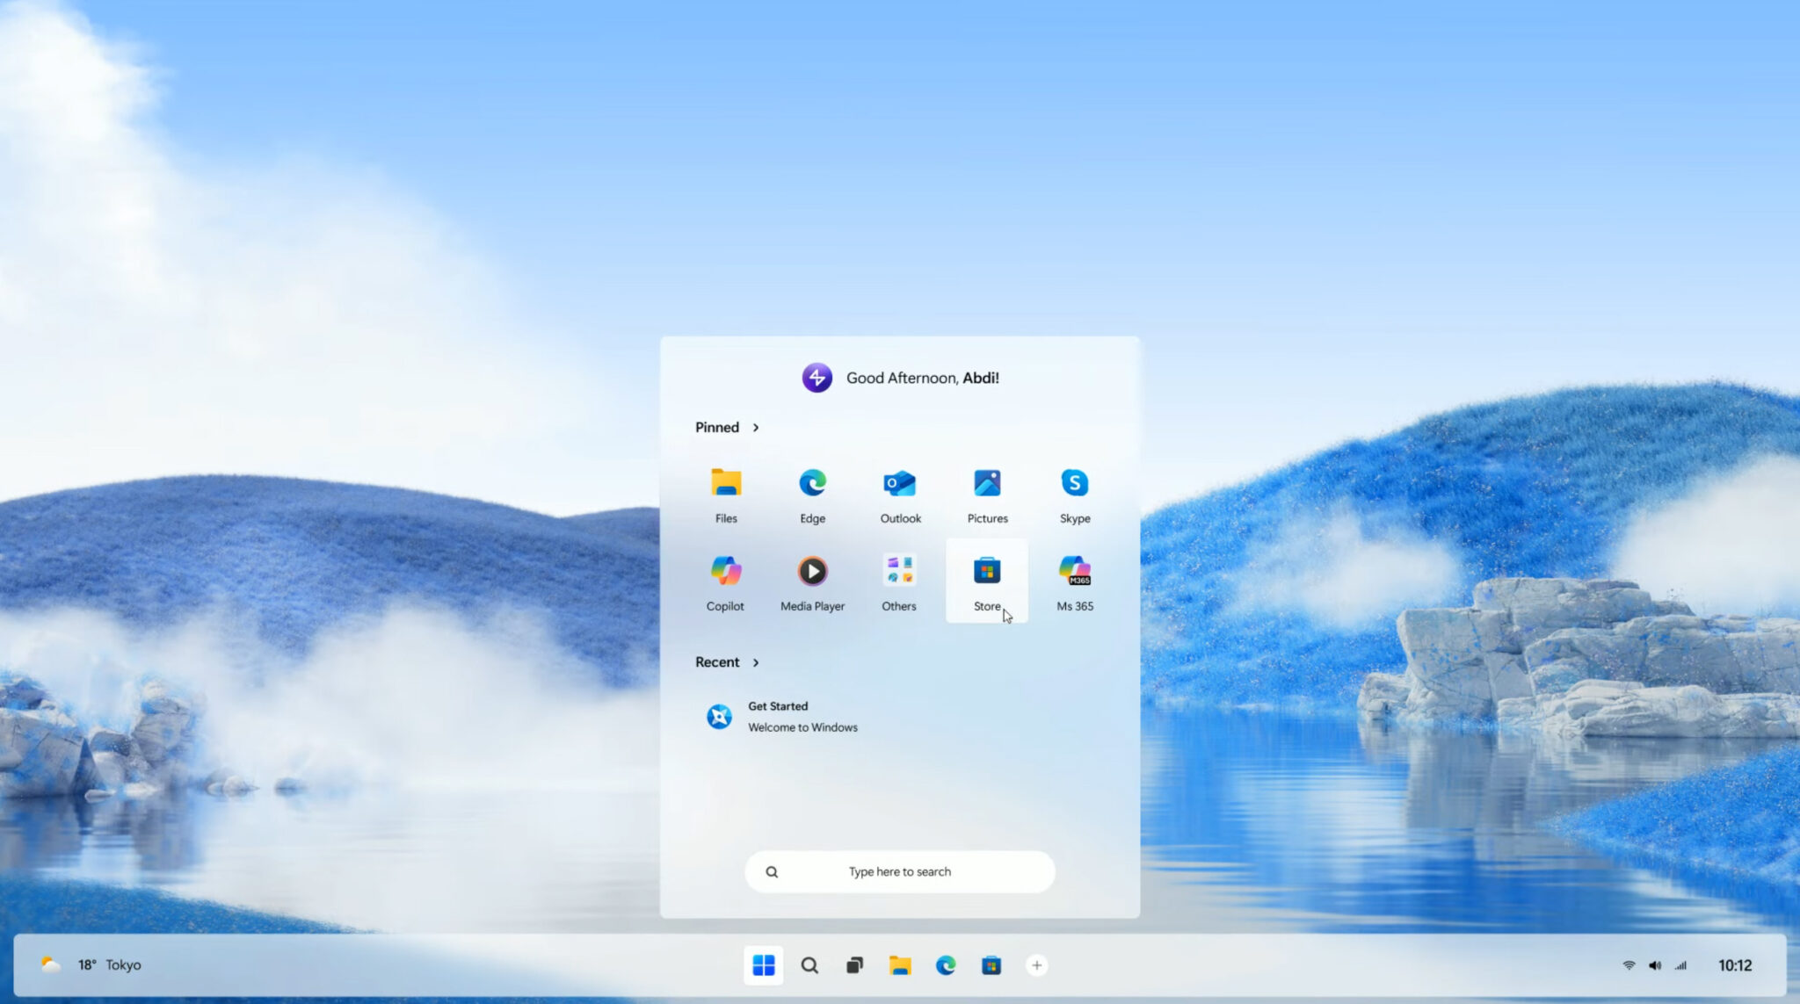Add a new pinned app with the plus button
This screenshot has height=1004, width=1800.
[x=1038, y=964]
